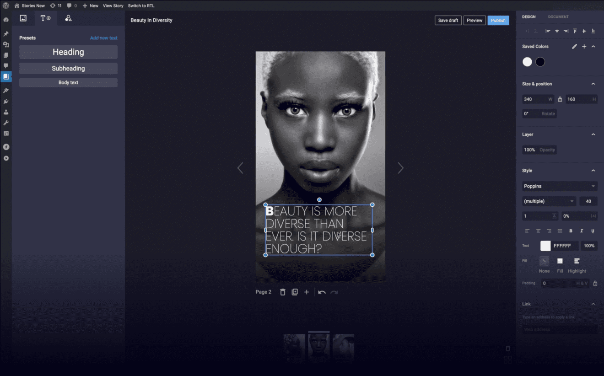Open the Appearance sidebar icon
This screenshot has height=376, width=604.
tap(6, 91)
